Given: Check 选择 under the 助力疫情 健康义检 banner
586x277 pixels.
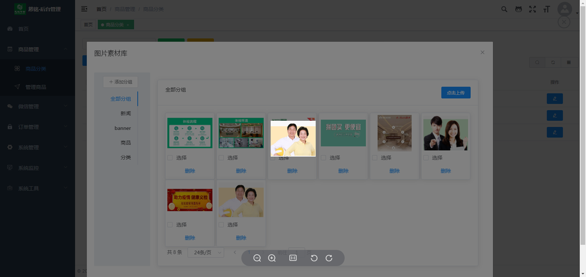Looking at the screenshot, I should (170, 225).
